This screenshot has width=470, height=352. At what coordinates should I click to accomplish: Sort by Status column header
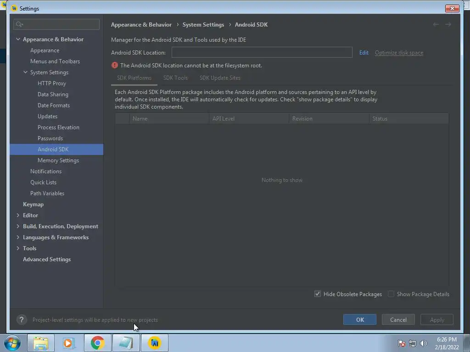[x=409, y=119]
